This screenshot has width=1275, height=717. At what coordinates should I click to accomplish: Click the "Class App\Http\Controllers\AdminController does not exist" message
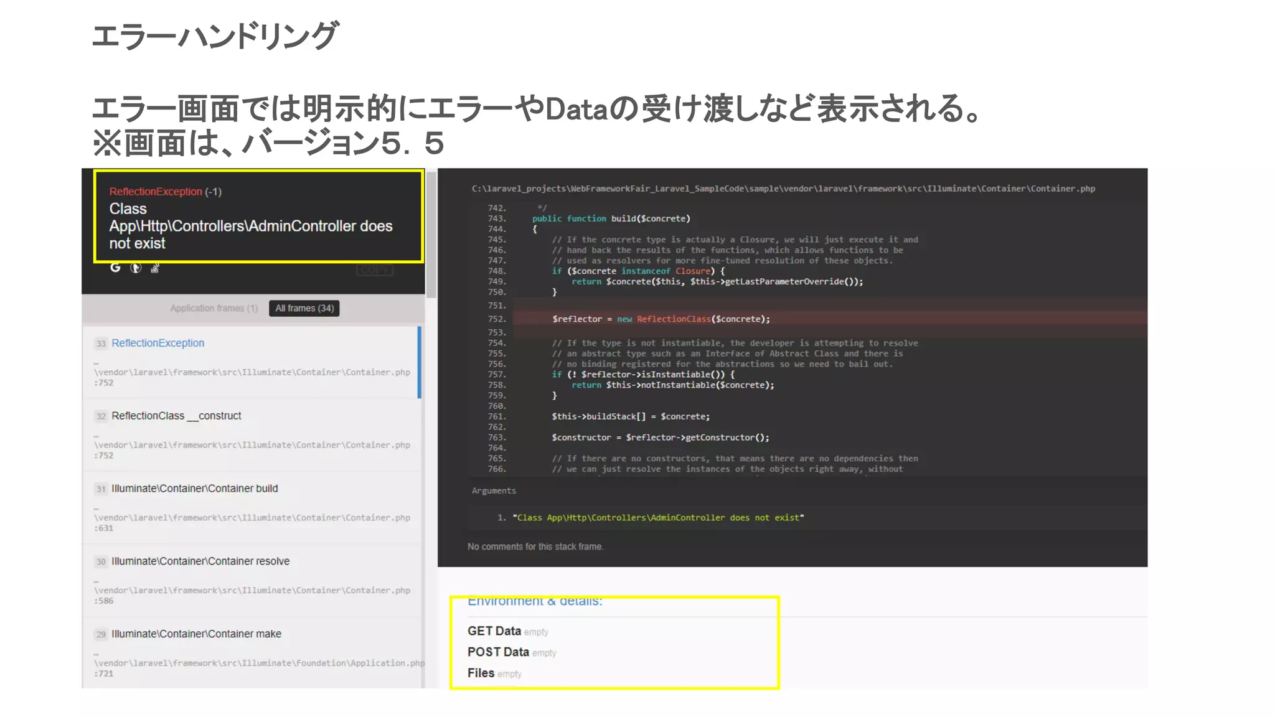pyautogui.click(x=251, y=226)
